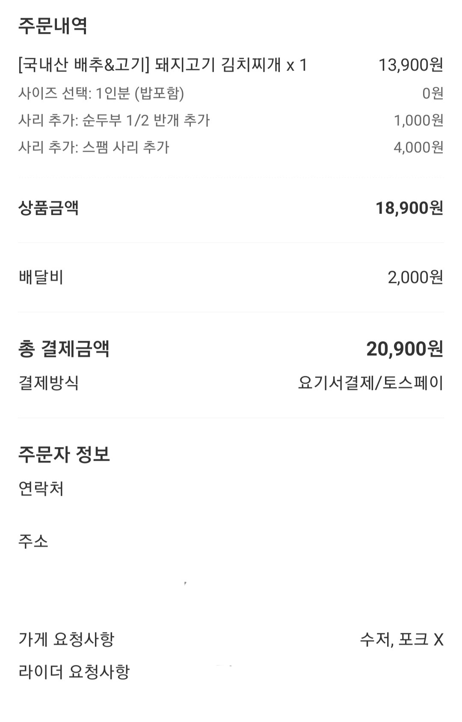Click the 결제방식 label

coord(48,382)
